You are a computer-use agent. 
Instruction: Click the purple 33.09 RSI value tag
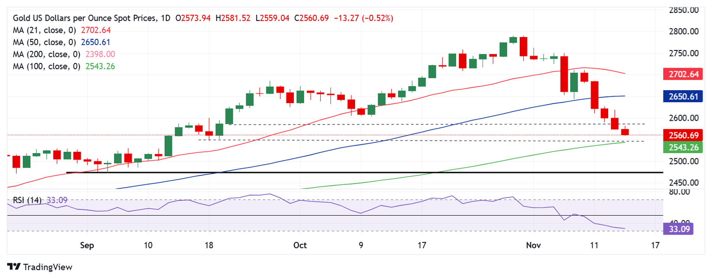click(x=678, y=229)
